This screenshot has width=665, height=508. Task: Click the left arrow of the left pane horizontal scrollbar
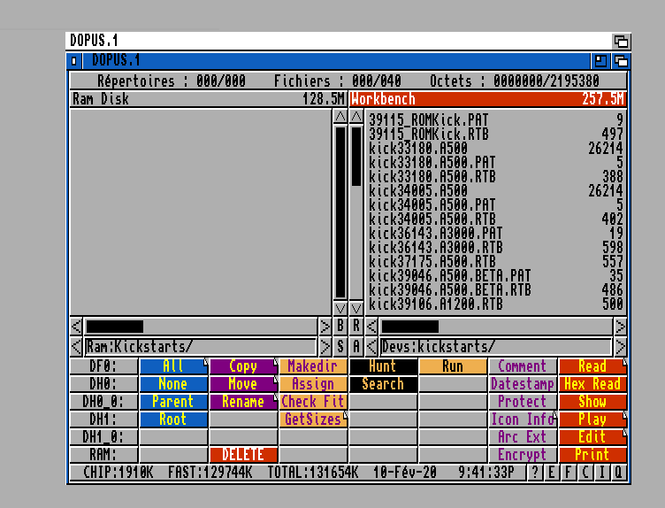point(76,327)
